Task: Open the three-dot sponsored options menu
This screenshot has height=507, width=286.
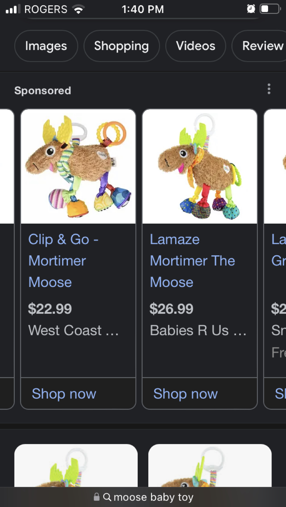Action: pyautogui.click(x=269, y=89)
